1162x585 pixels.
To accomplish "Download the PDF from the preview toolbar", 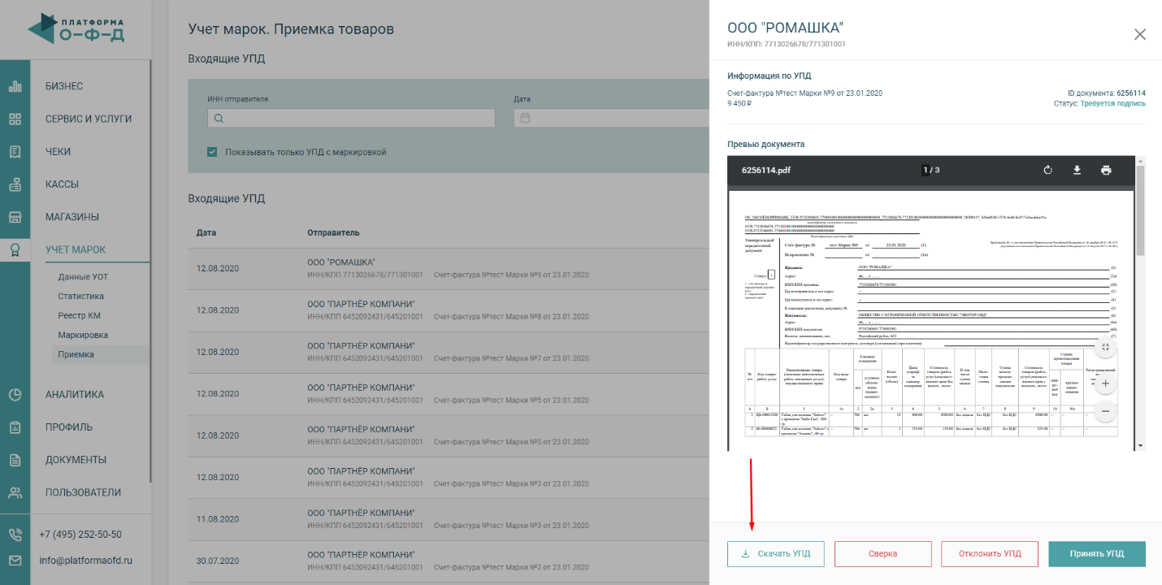I will point(1077,170).
